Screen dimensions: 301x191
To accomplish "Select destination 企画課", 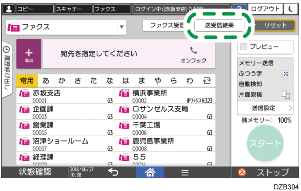I will (66, 112).
